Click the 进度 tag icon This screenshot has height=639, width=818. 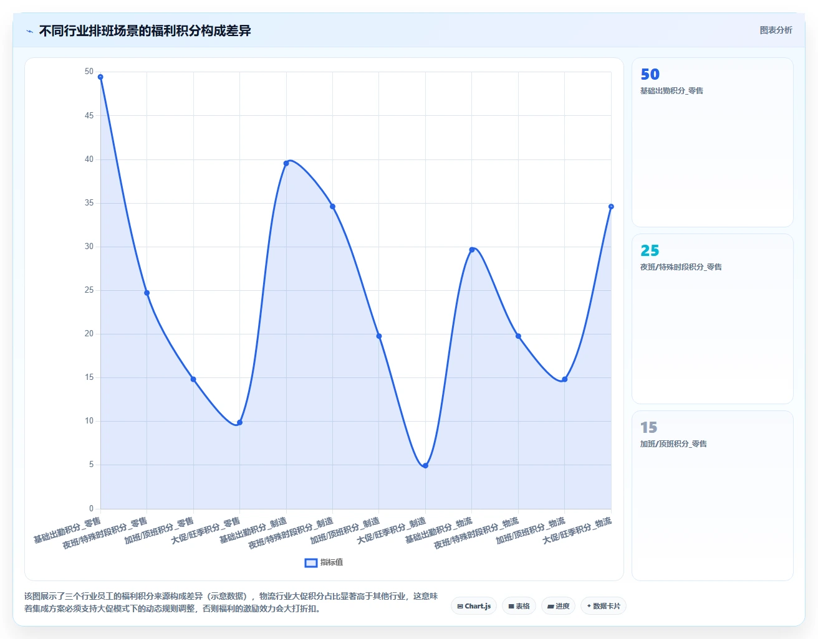point(551,606)
